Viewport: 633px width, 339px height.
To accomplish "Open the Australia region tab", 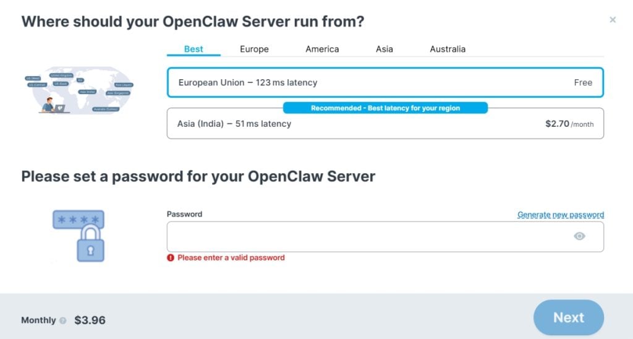I will click(448, 49).
